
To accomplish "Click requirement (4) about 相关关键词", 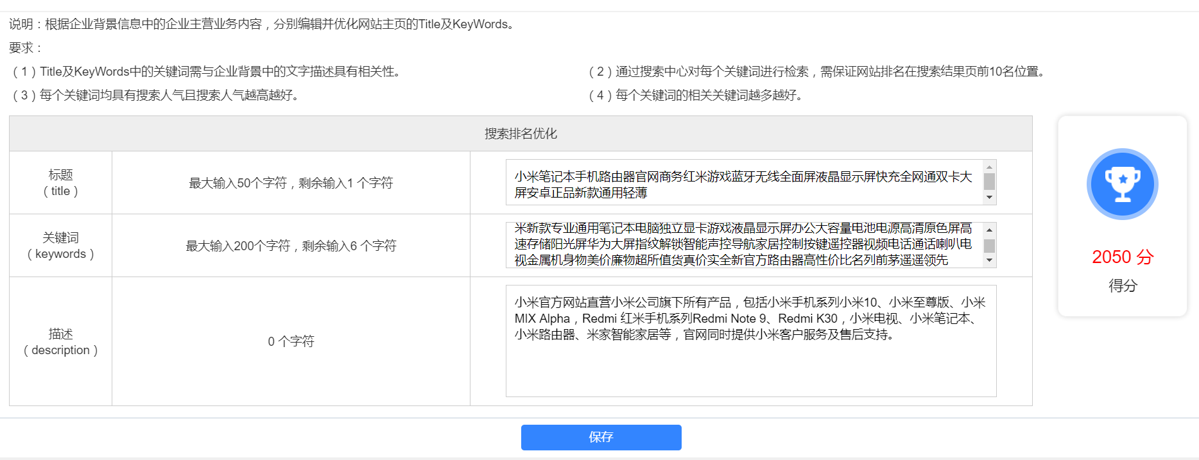I will 696,95.
